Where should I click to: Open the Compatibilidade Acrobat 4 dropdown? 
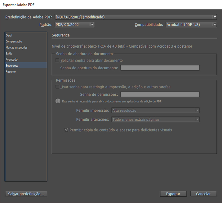(x=191, y=24)
